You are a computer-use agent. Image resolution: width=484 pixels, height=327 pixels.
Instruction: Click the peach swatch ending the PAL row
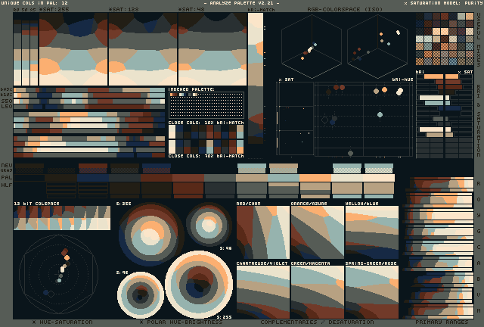pyautogui.click(x=379, y=178)
